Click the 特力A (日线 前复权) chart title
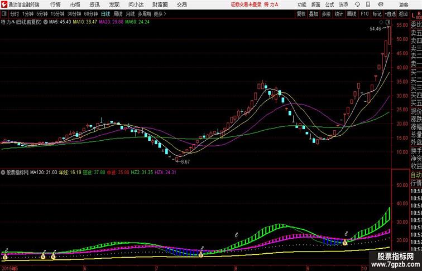The height and width of the screenshot is (271, 422). tap(21, 22)
